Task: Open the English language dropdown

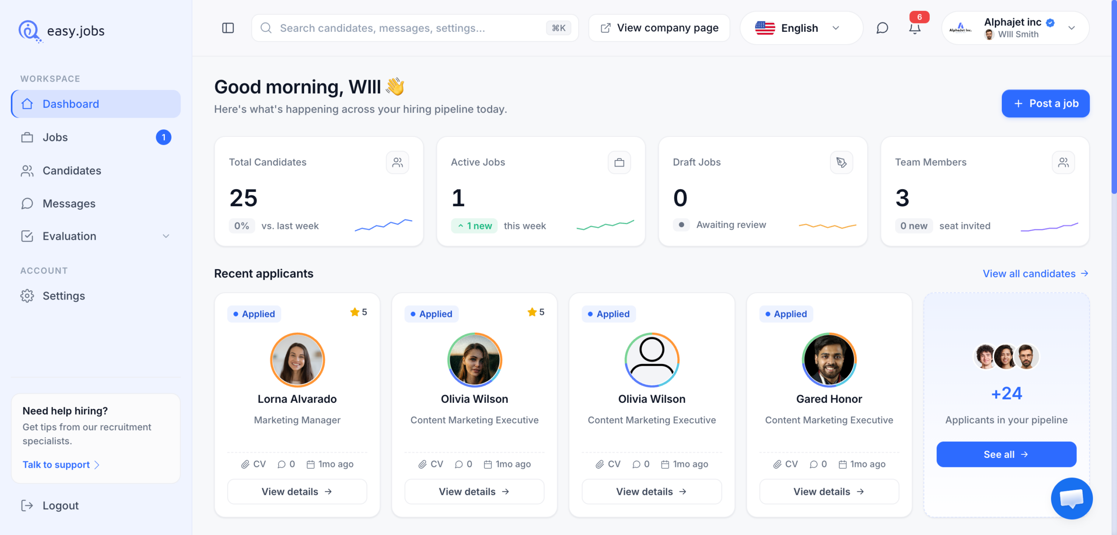Action: click(x=801, y=28)
